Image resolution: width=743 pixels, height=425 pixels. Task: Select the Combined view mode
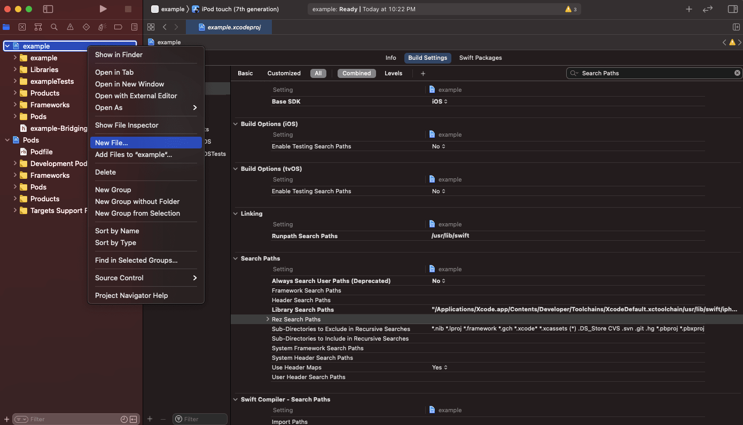357,73
